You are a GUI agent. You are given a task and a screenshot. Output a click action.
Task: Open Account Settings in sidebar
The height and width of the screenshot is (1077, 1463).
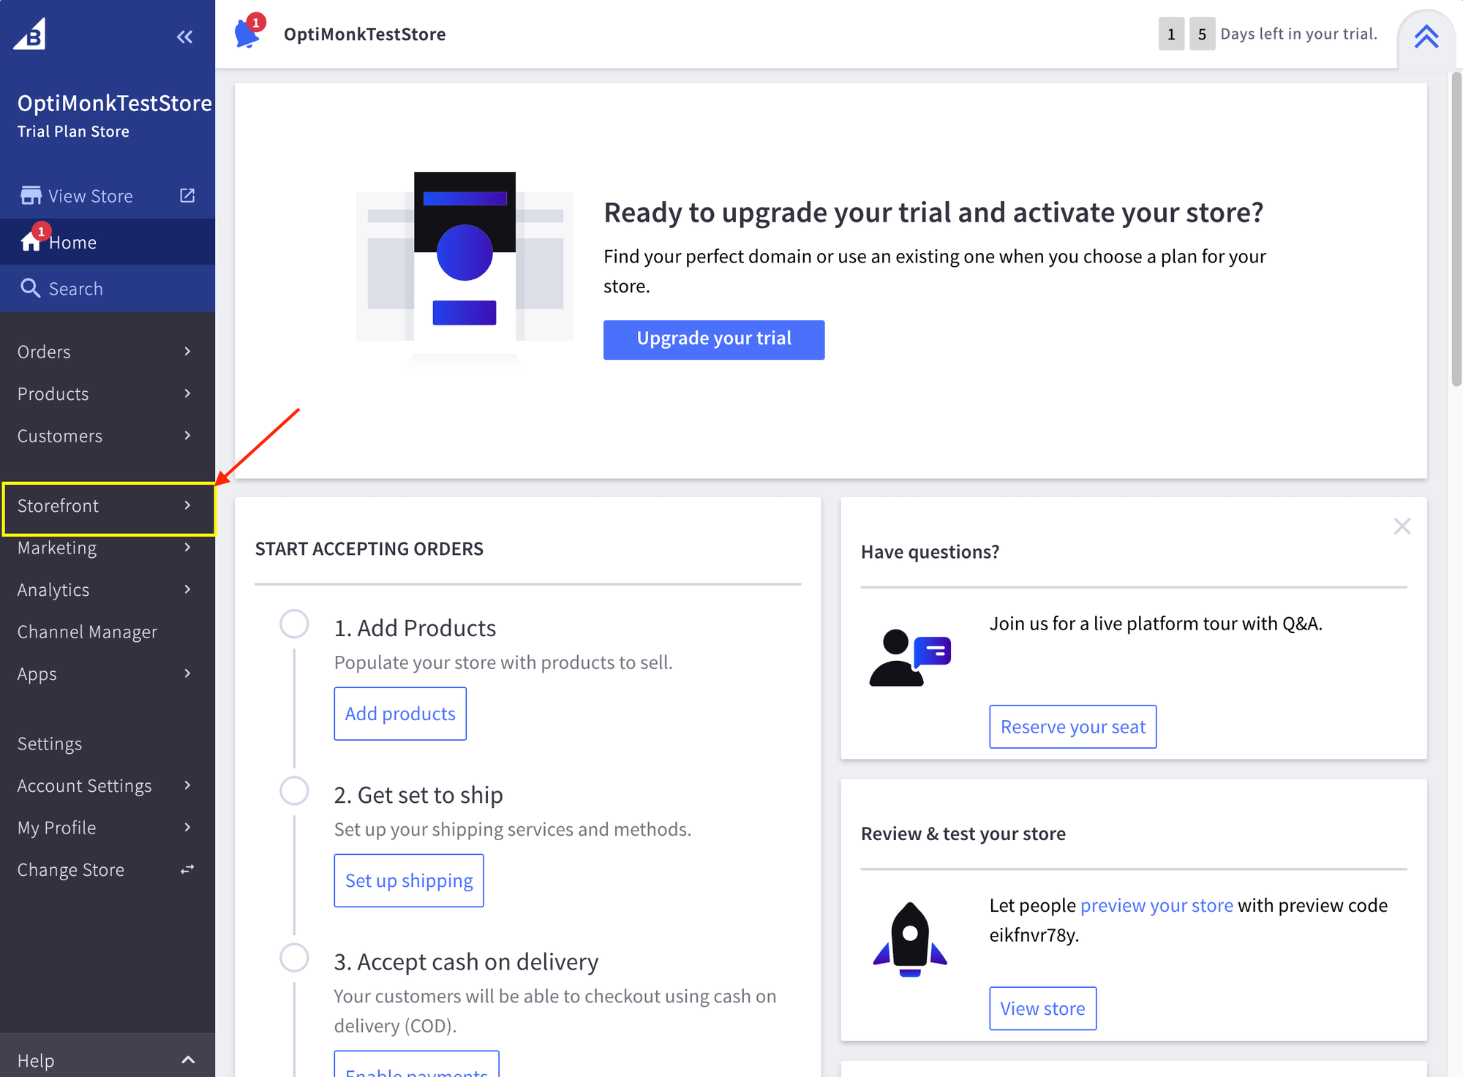pos(108,785)
